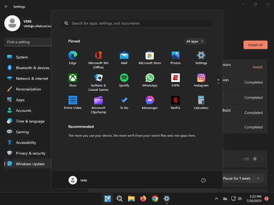This screenshot has width=274, height=205.
Task: Open the Calculator app
Action: [201, 103]
